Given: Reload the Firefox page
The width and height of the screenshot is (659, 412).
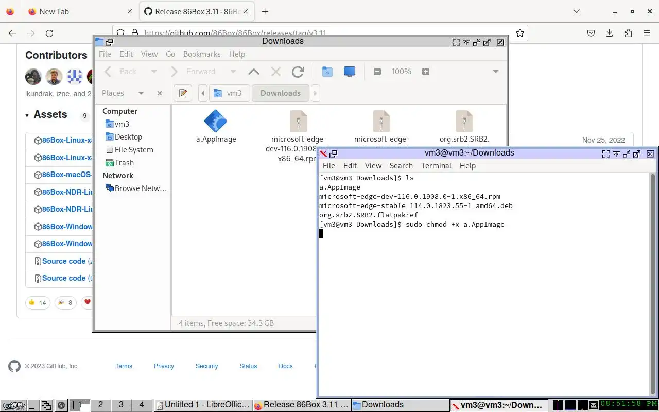Looking at the screenshot, I should click(49, 33).
